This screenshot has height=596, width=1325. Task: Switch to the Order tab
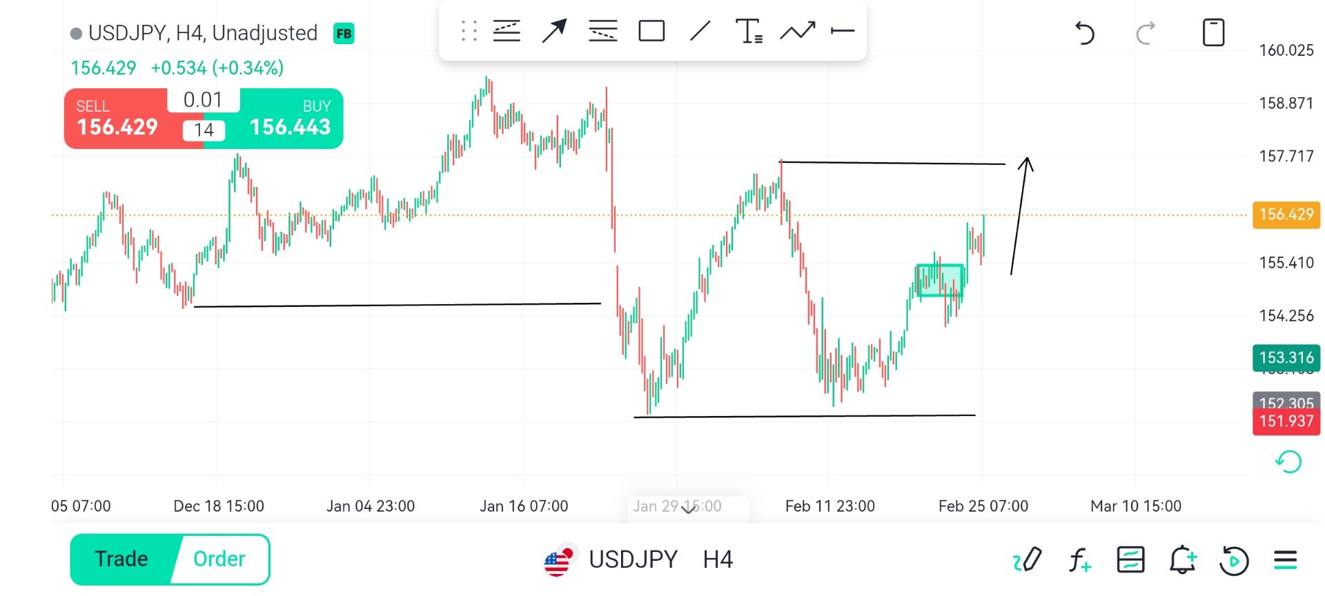219,559
